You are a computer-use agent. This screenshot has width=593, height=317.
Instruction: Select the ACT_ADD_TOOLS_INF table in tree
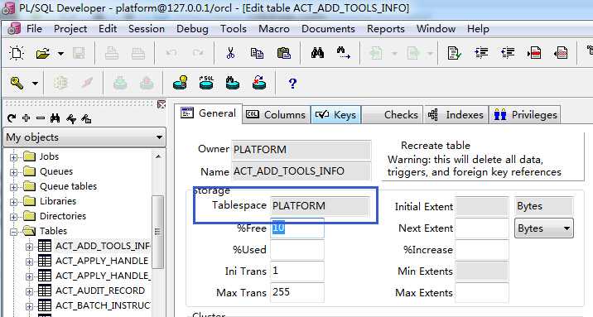tap(103, 247)
